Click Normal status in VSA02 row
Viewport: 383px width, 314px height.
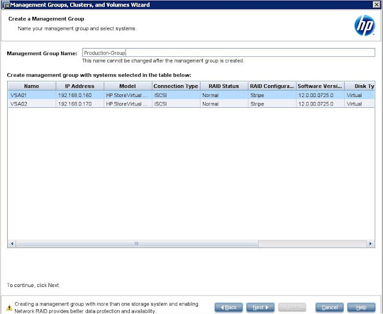224,104
